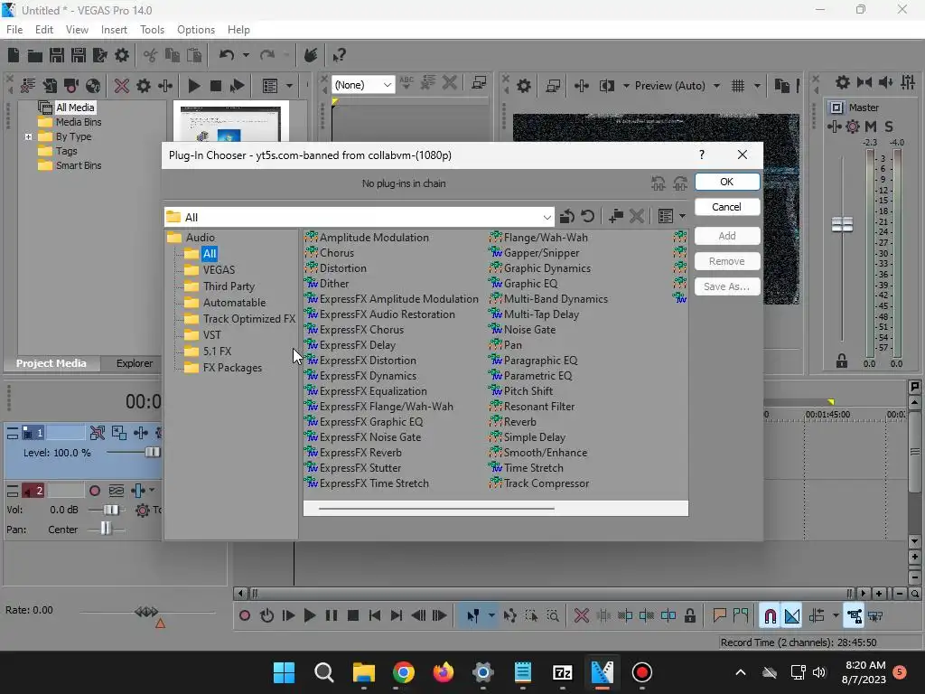Click Up One Level folder icon in chooser

click(x=567, y=217)
